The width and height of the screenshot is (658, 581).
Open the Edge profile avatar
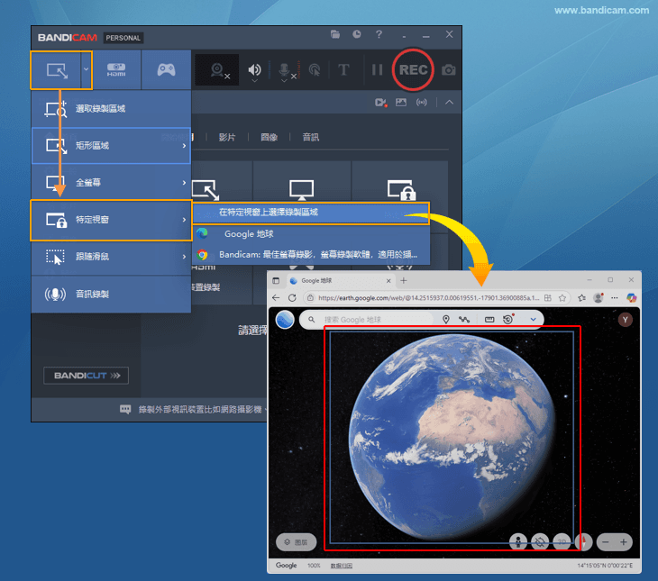click(598, 298)
